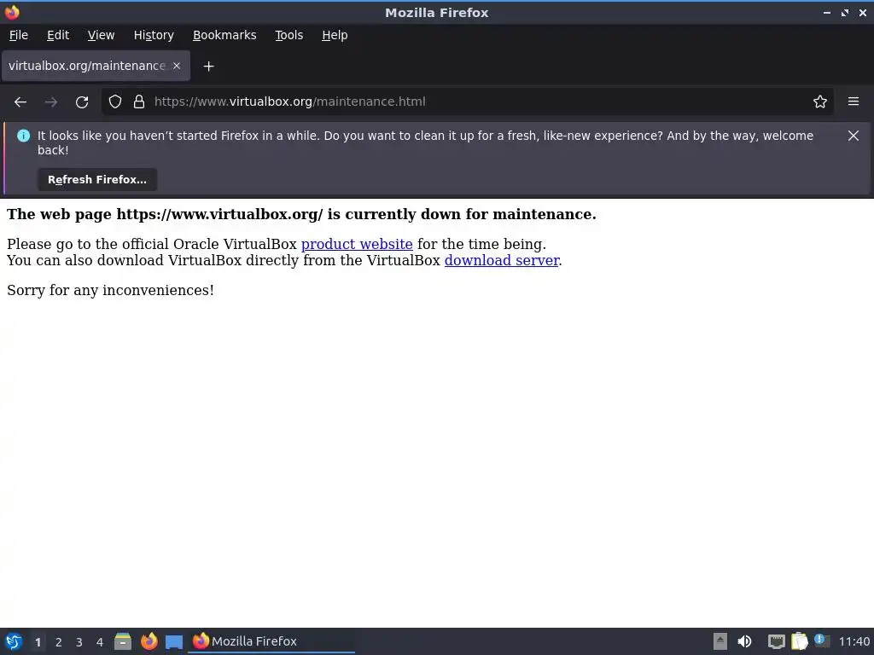Click the 'currently down for maintenance' heading
This screenshot has height=655, width=874.
pos(301,214)
